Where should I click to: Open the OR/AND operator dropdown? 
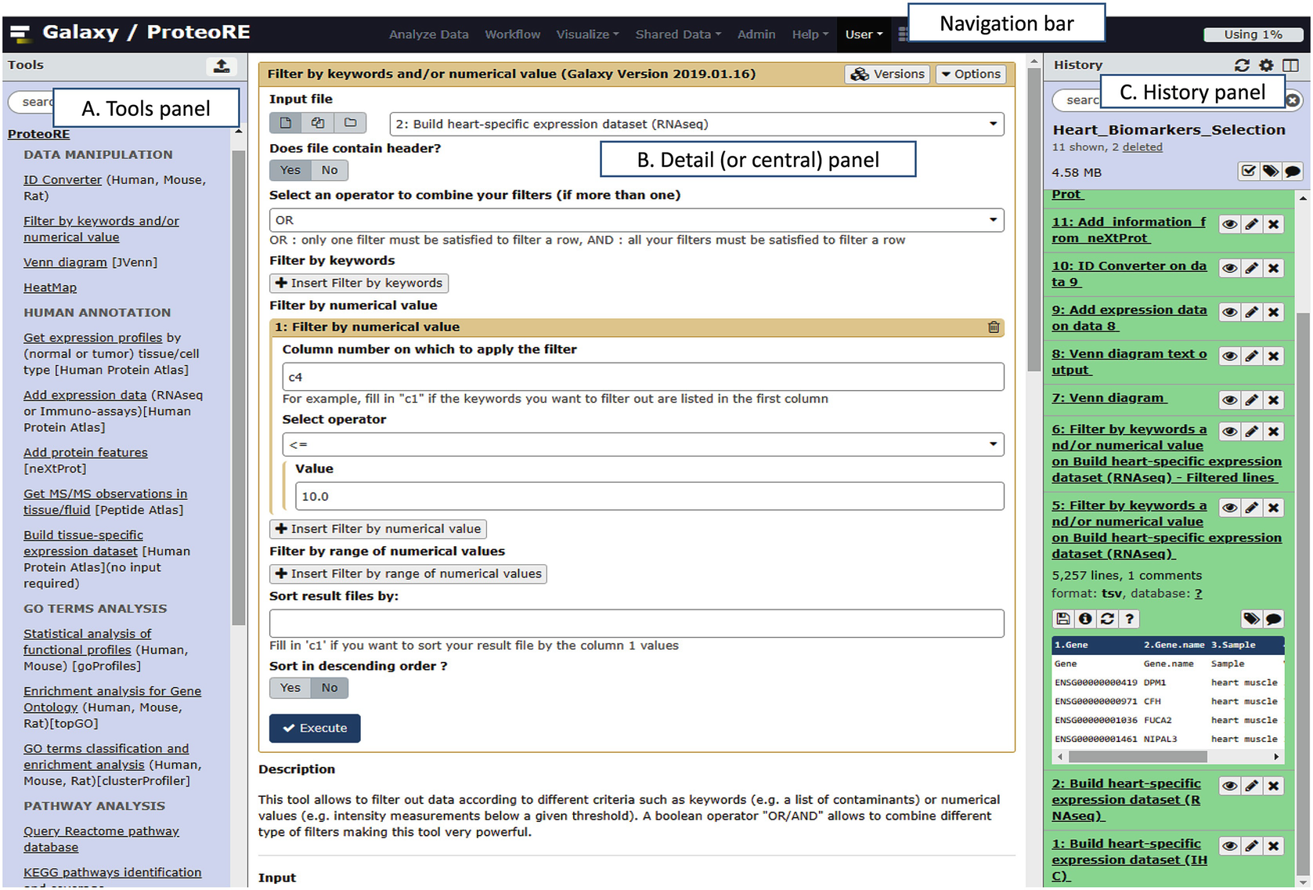pos(637,220)
